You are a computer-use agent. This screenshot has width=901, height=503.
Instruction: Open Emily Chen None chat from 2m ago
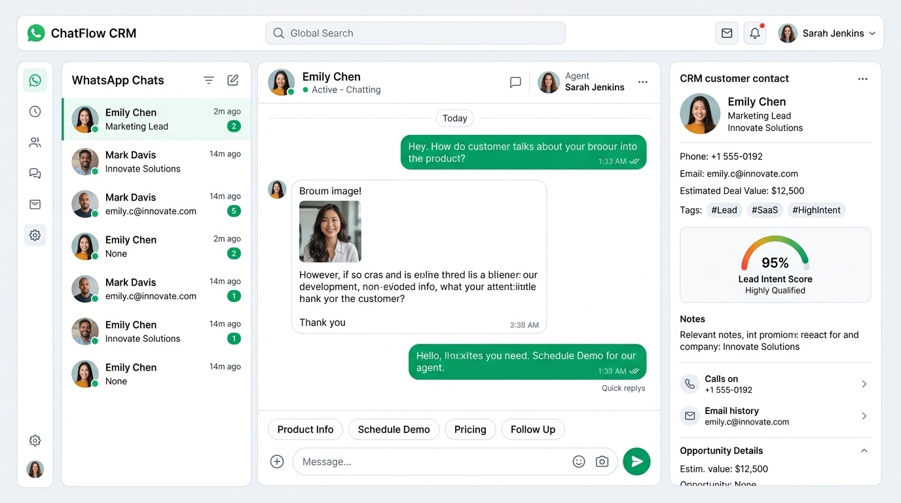pos(156,247)
